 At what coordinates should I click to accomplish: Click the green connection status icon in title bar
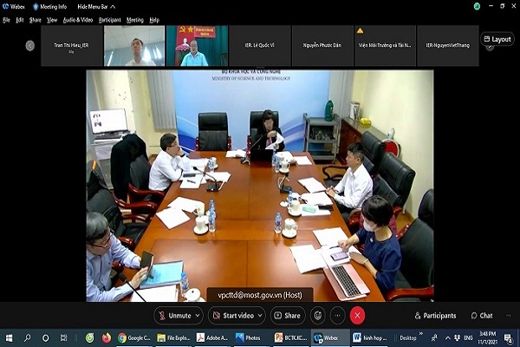click(477, 6)
